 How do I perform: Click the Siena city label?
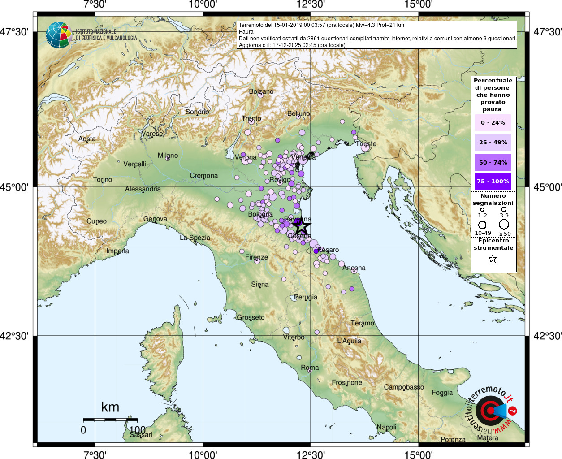click(x=260, y=284)
